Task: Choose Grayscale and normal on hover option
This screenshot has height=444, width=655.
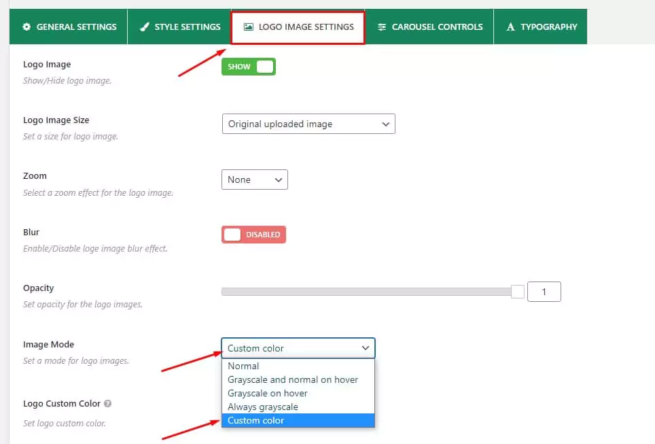Action: tap(292, 379)
